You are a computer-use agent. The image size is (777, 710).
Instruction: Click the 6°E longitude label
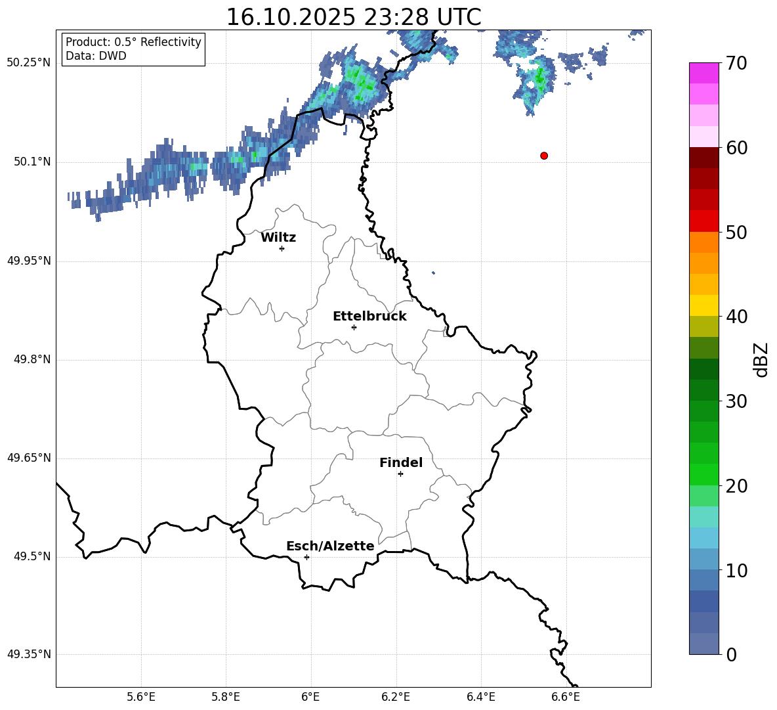(x=310, y=697)
